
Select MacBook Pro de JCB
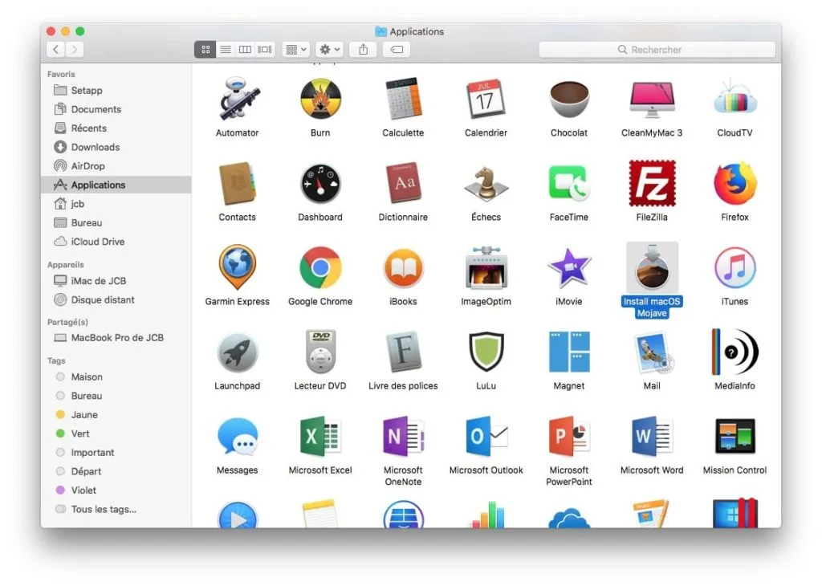coord(116,338)
